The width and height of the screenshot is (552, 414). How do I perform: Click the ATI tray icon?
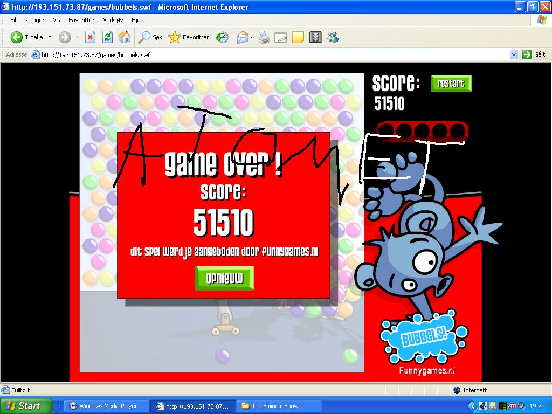point(512,406)
